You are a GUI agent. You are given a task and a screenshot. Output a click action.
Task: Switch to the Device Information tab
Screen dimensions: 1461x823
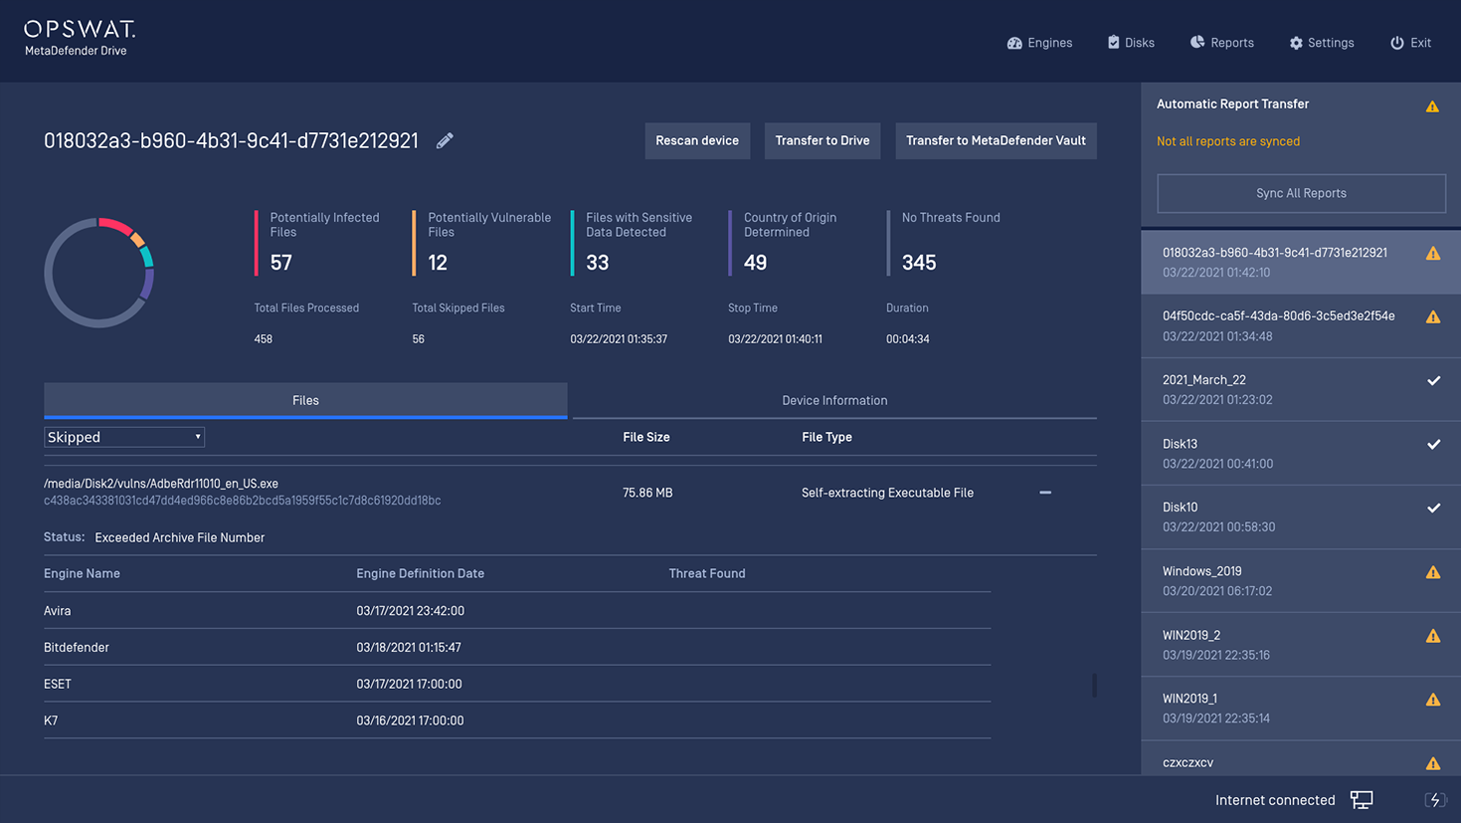[833, 400]
